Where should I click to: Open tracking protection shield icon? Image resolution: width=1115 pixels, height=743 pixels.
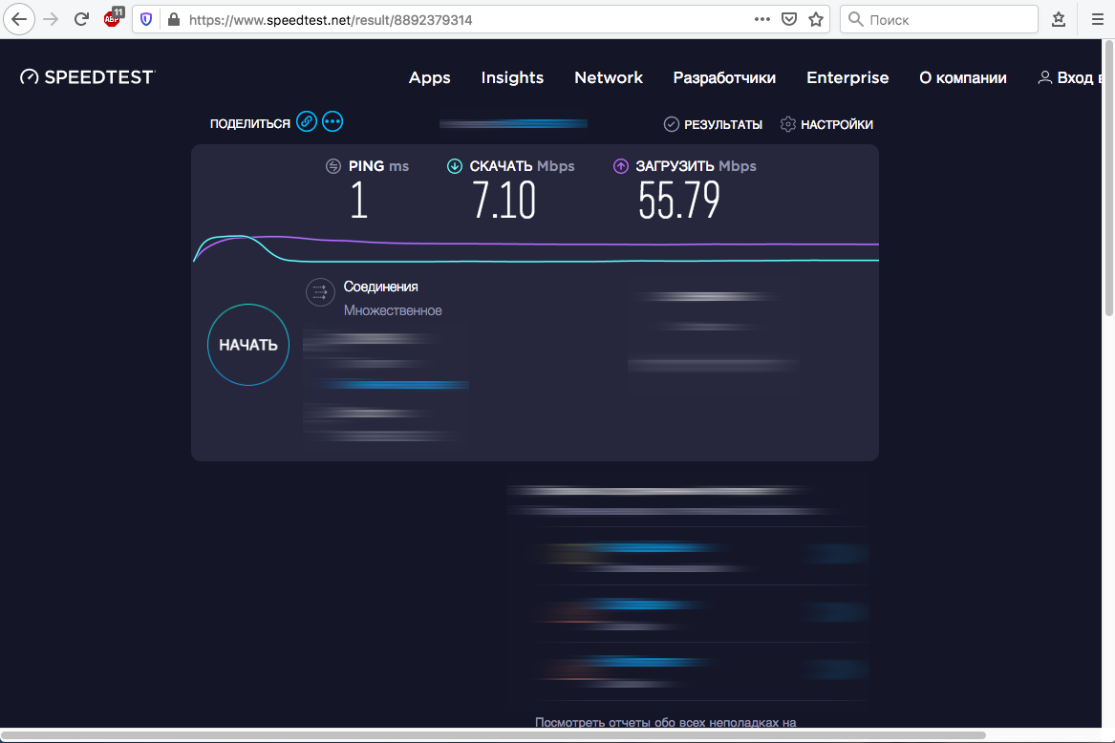[x=146, y=19]
